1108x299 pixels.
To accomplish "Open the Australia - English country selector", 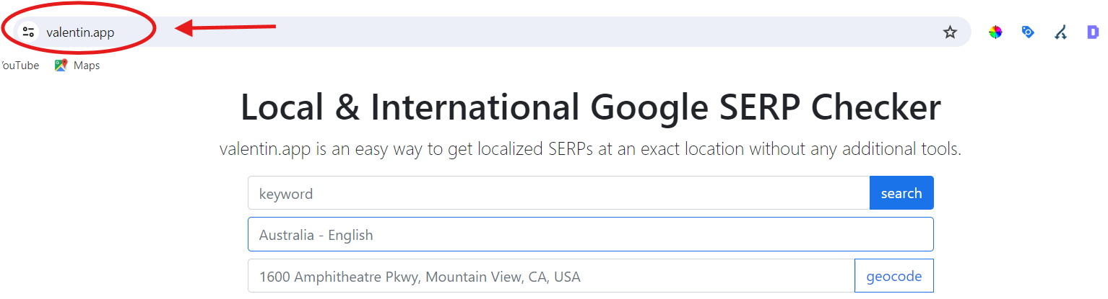I will click(x=591, y=234).
